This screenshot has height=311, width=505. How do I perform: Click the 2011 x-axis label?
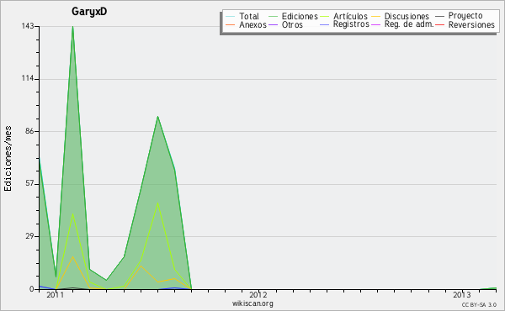coord(56,295)
